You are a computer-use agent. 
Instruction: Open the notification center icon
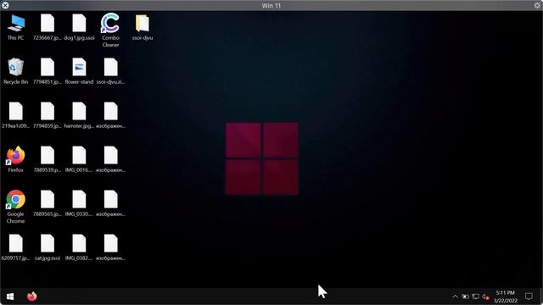[529, 297]
